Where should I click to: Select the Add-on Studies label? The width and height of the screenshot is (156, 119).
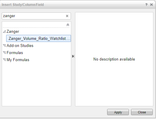(x=20, y=46)
